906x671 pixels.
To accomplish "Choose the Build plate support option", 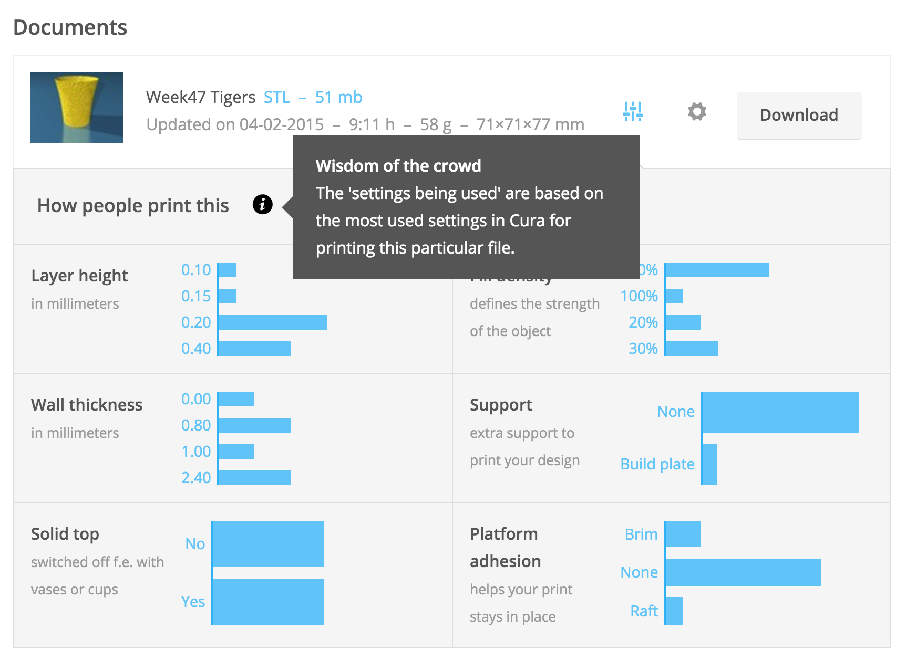I will (x=657, y=464).
